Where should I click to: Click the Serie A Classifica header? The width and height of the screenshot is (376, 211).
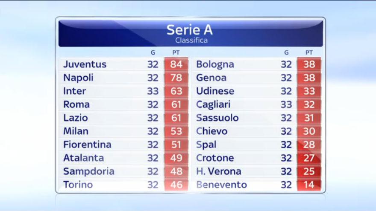click(191, 33)
